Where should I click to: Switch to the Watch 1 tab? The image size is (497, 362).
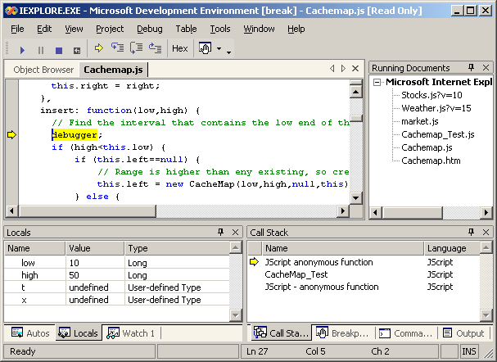pos(131,333)
